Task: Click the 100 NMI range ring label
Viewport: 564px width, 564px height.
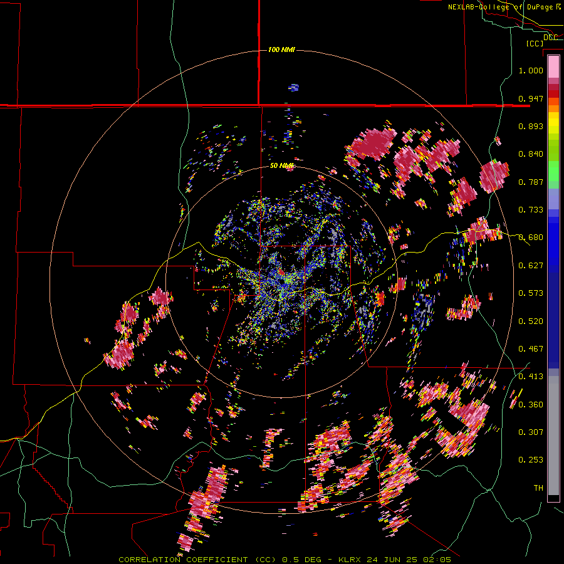Action: click(x=281, y=50)
